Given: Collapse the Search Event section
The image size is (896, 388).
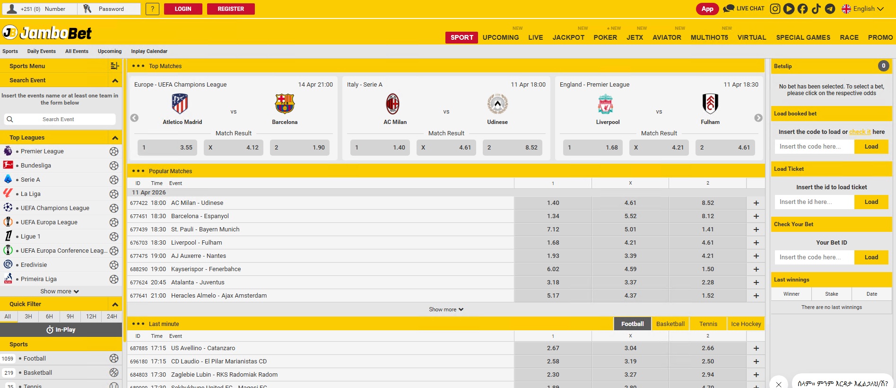Looking at the screenshot, I should coord(115,80).
